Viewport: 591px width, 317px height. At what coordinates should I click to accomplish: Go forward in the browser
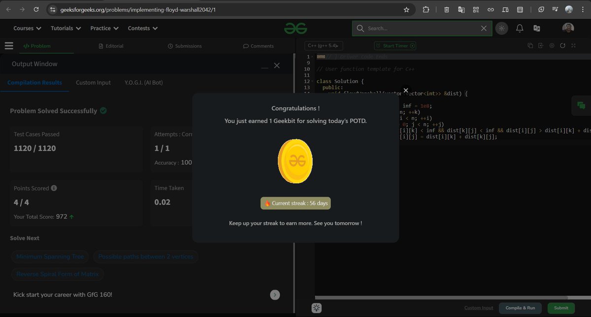22,9
